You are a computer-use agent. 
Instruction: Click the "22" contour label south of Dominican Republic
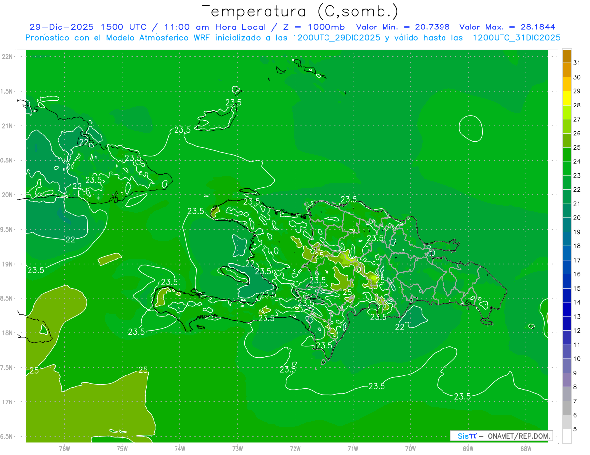point(400,327)
